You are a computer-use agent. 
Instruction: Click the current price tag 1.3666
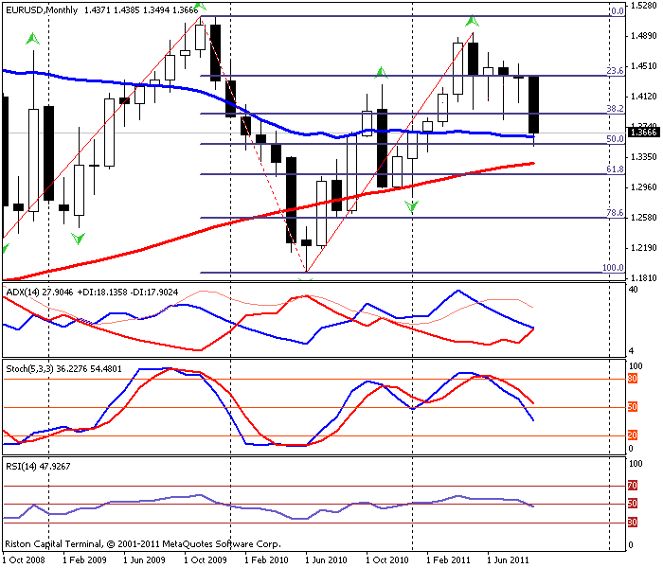643,133
